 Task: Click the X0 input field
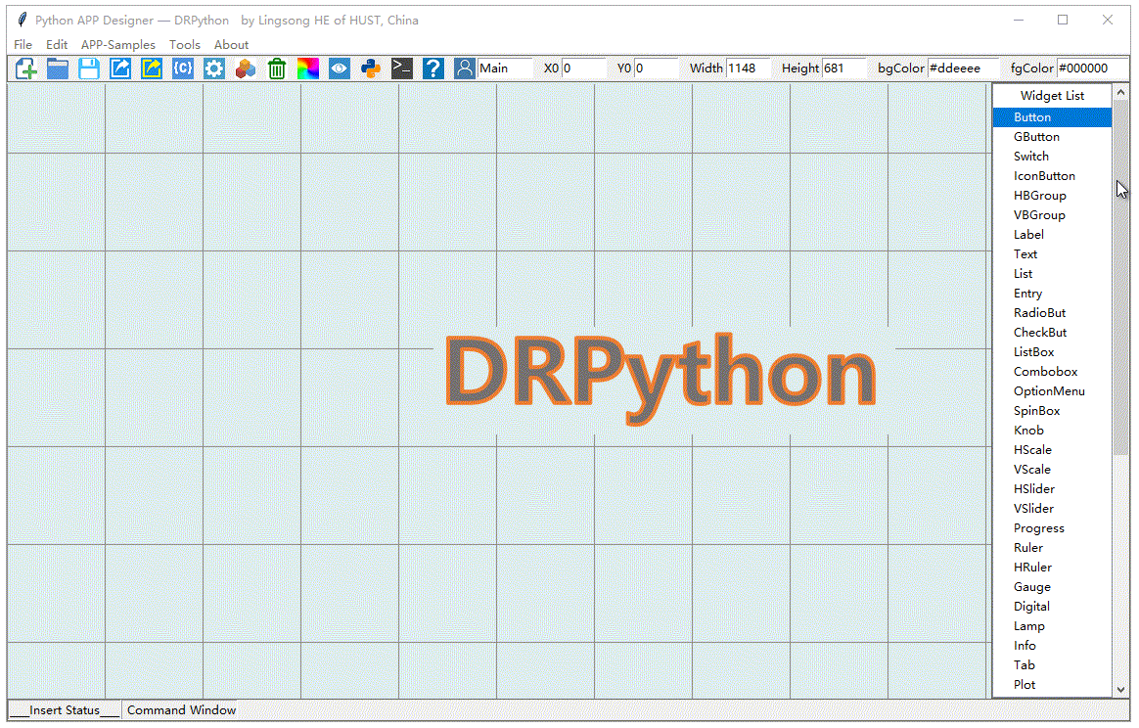(584, 68)
